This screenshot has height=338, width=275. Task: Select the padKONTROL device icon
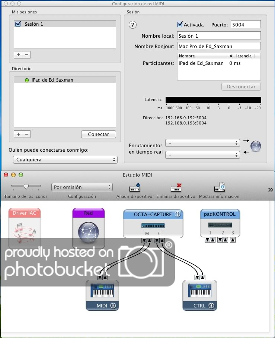point(220,223)
